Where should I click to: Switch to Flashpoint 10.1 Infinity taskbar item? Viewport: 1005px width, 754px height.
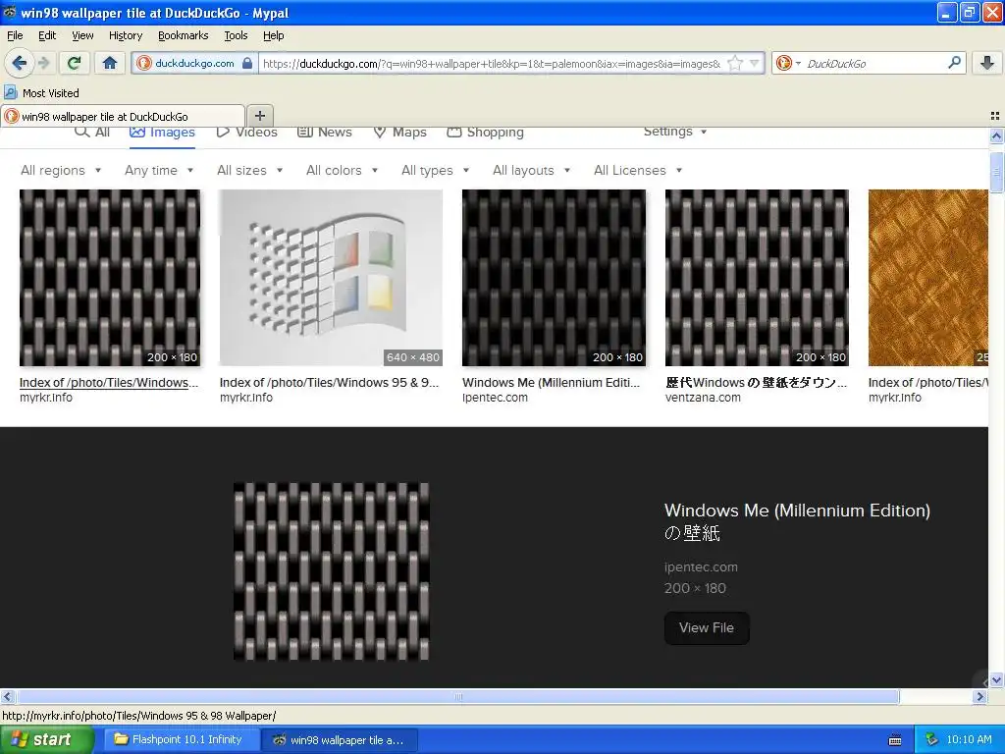pyautogui.click(x=181, y=739)
